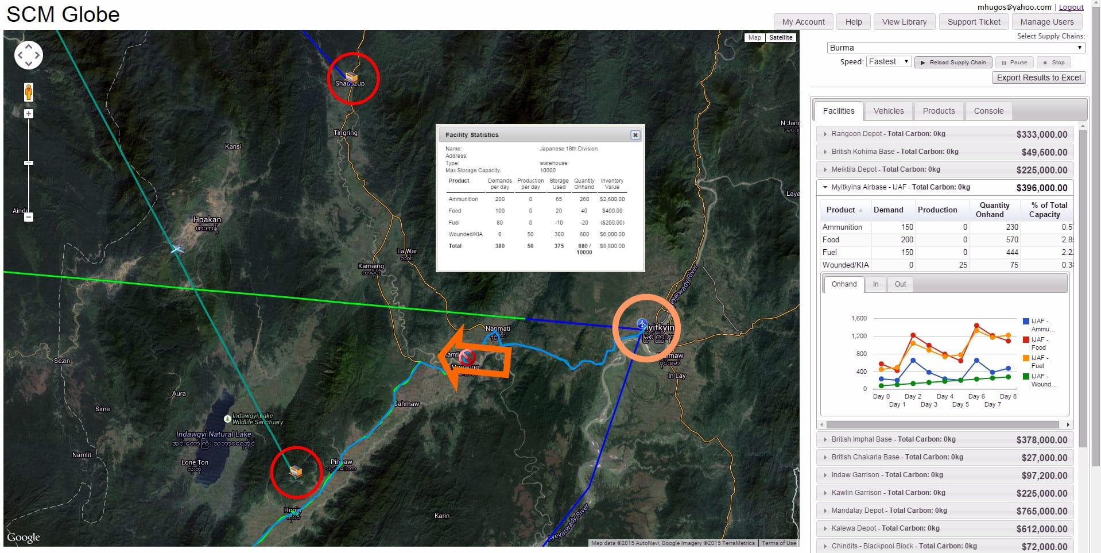1101x553 pixels.
Task: Switch map to Map view
Action: tap(755, 37)
